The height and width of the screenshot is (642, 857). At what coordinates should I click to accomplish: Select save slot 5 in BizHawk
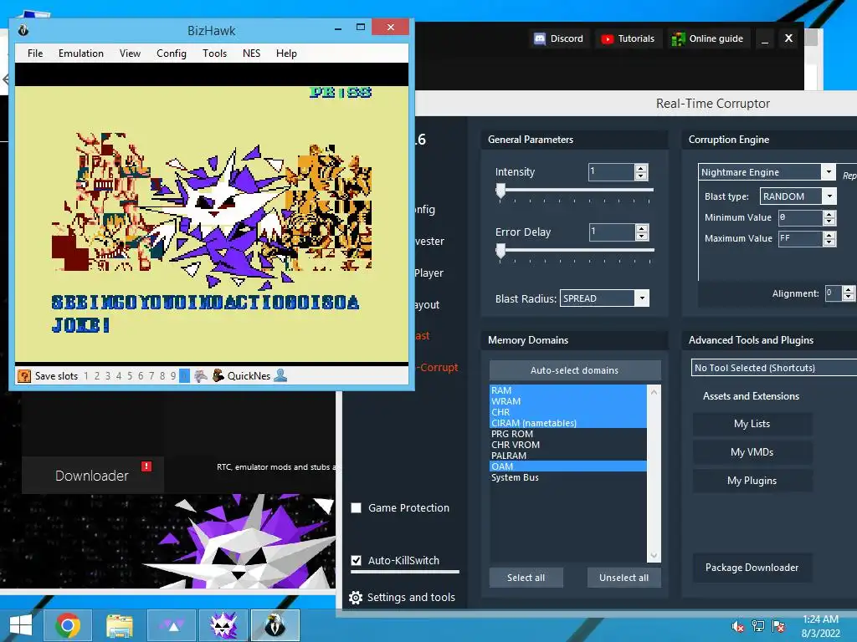tap(130, 375)
